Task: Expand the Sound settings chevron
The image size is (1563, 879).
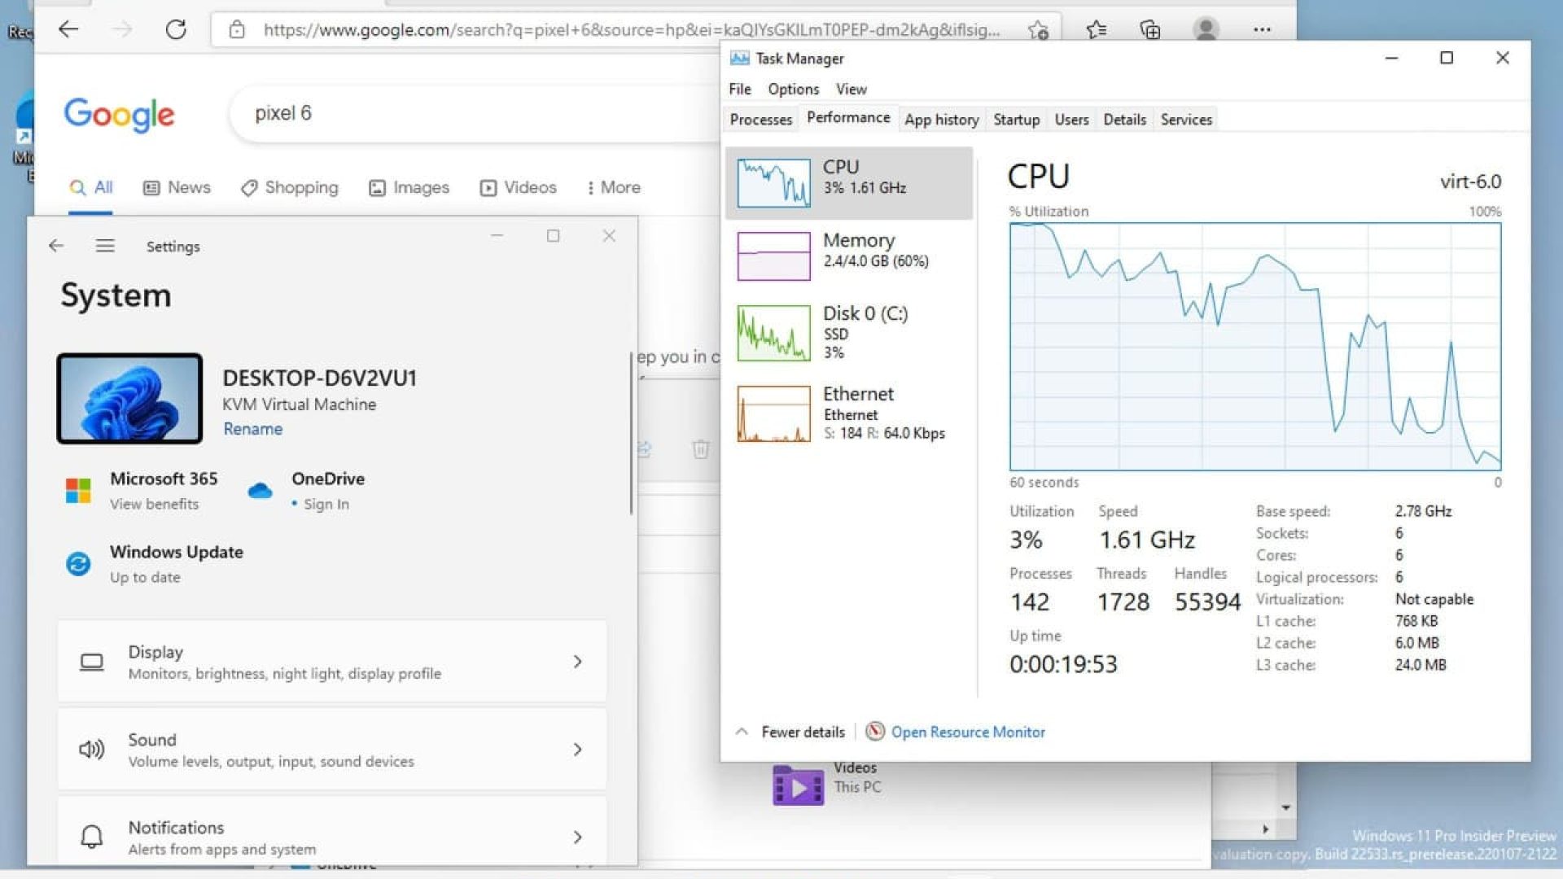Action: click(577, 750)
